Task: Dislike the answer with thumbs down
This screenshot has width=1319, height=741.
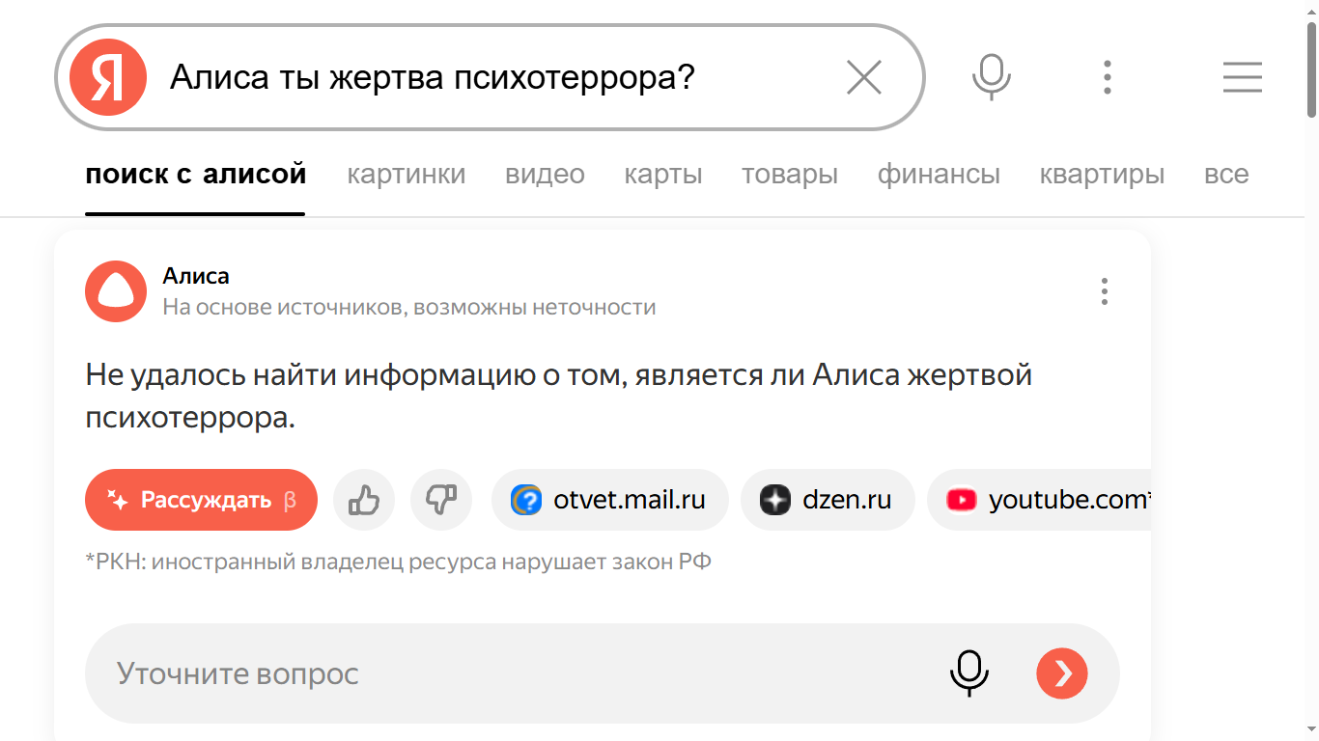Action: click(x=441, y=500)
